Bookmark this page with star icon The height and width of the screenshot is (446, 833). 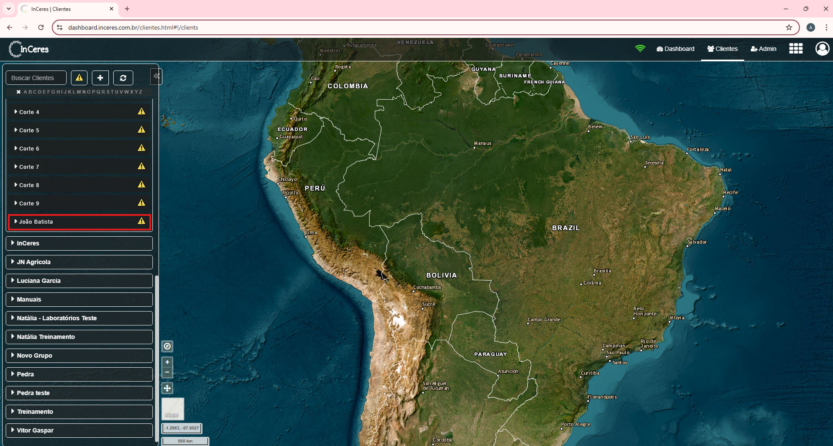coord(789,27)
